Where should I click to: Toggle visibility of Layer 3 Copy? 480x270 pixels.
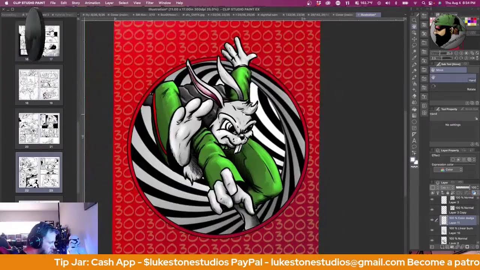point(432,210)
